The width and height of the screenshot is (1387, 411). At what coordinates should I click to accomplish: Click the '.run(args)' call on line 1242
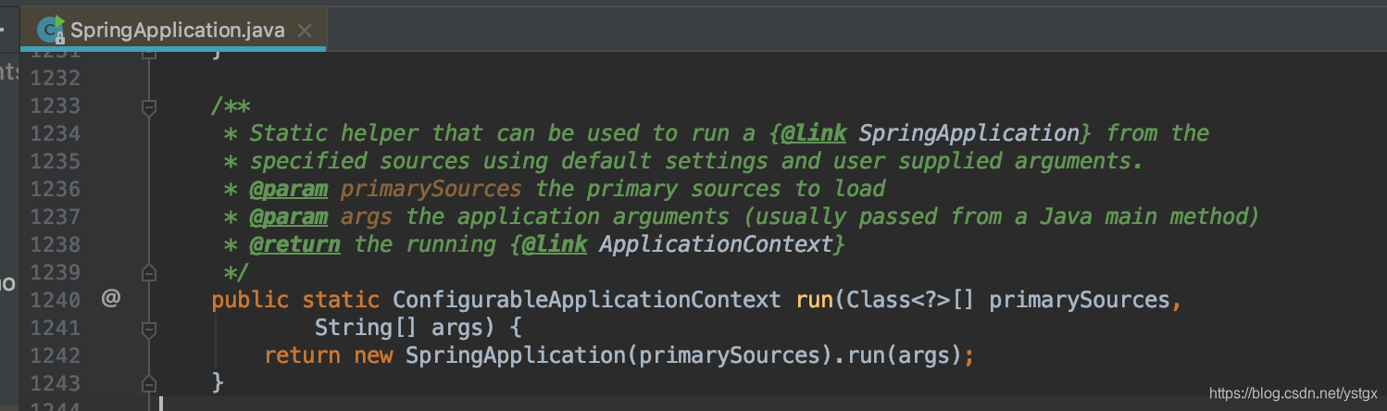point(900,355)
